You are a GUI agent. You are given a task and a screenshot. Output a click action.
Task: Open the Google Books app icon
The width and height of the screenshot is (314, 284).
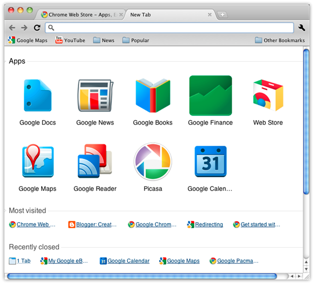[153, 95]
